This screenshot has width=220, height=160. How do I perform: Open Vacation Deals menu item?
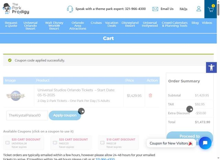[112, 24]
